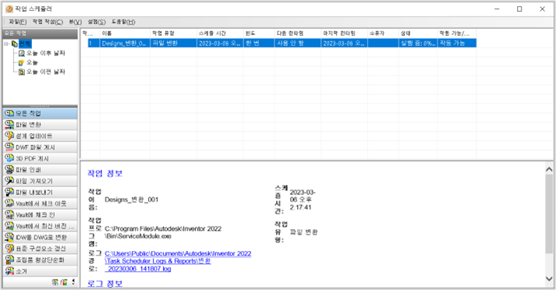Sort by the 다음 런타임 column header

click(298, 34)
